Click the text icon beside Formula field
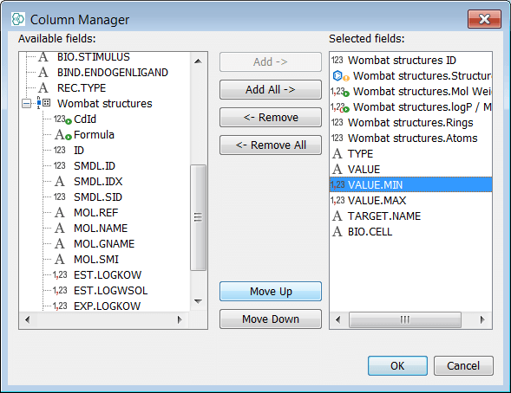 click(62, 134)
